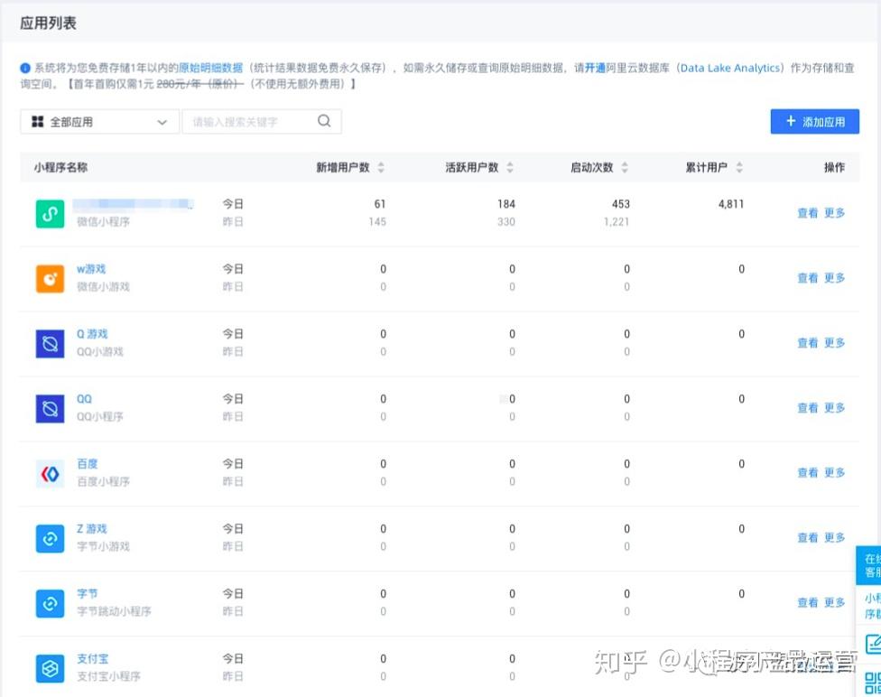The height and width of the screenshot is (697, 881).
Task: Open the Q游戏 app name link
Action: (91, 334)
